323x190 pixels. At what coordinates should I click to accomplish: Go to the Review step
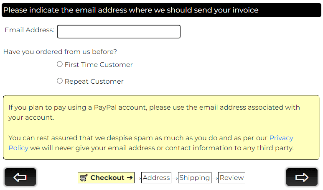click(231, 178)
